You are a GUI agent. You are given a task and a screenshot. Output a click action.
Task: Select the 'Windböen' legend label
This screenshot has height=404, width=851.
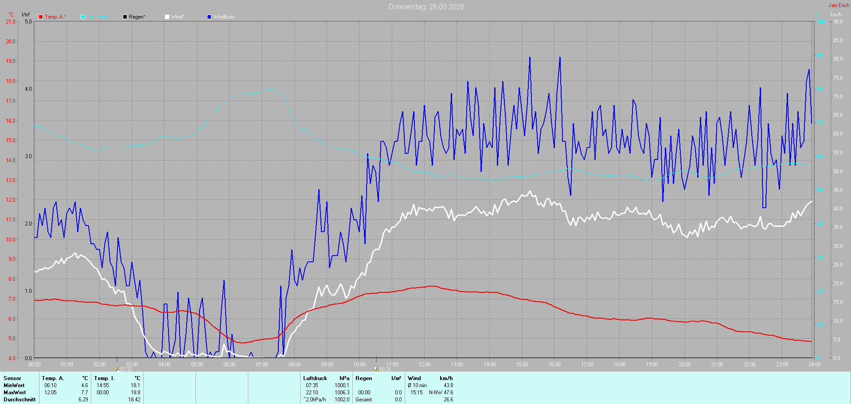click(224, 17)
